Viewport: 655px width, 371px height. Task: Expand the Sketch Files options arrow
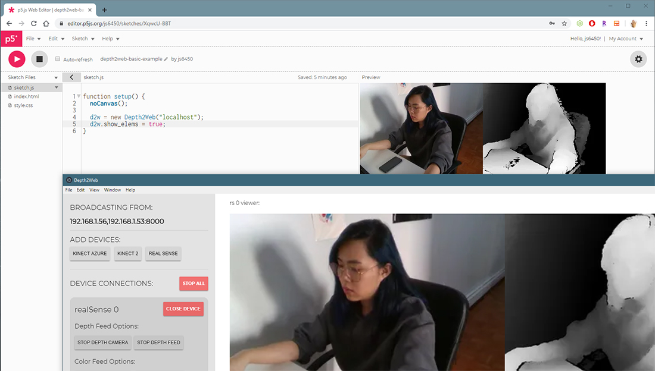tap(56, 78)
